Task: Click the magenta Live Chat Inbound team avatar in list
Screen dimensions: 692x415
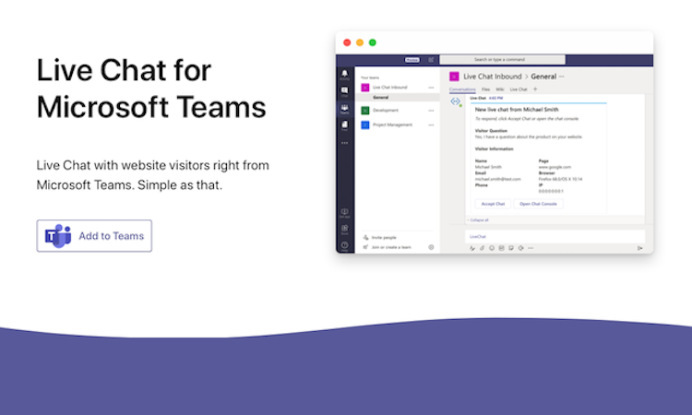Action: (x=365, y=88)
